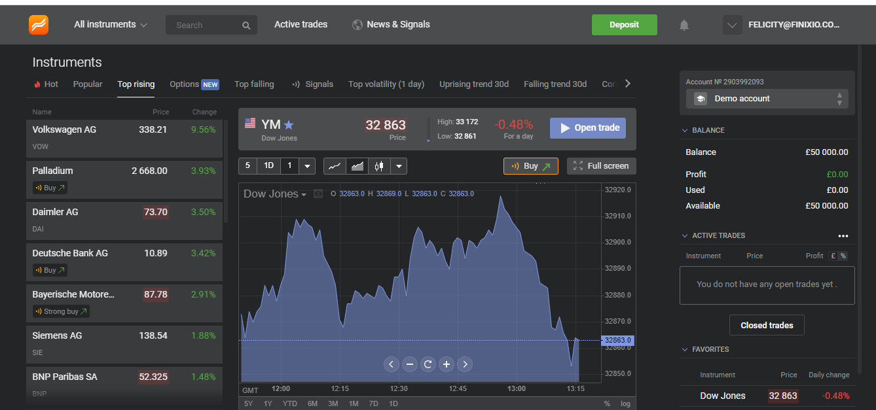Screen dimensions: 876x410
Task: View Closed trades
Action: (x=767, y=325)
